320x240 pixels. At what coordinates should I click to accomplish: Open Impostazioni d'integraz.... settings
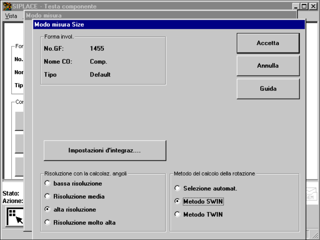(105, 150)
